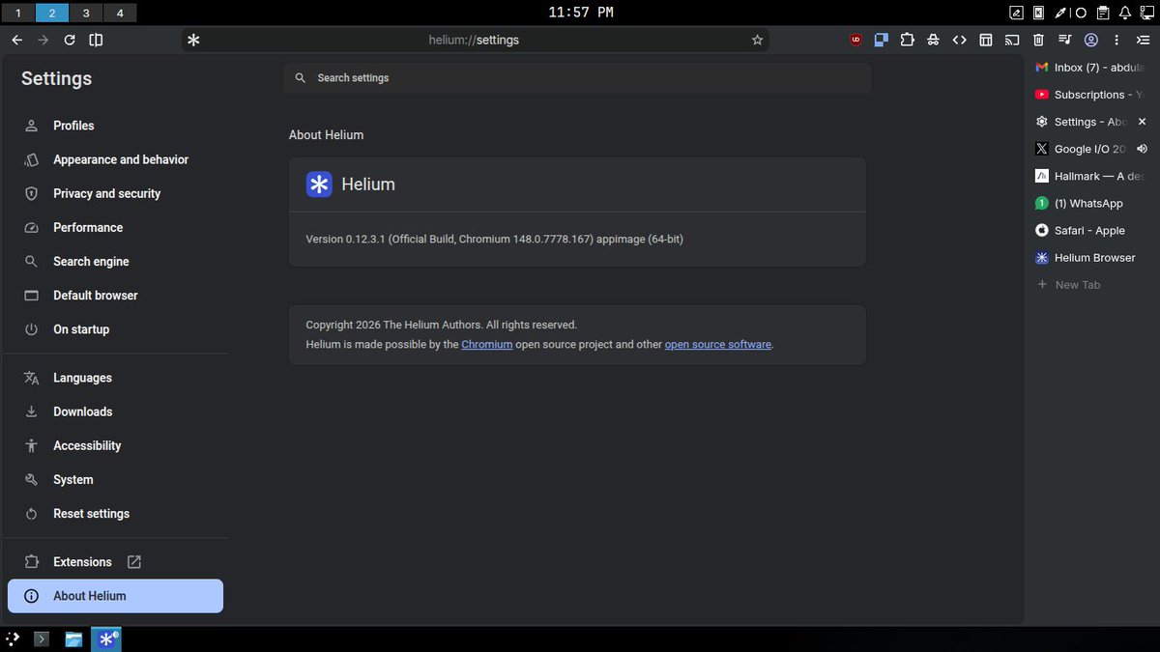Viewport: 1160px width, 652px height.
Task: Open the terminal from the taskbar
Action: click(42, 638)
